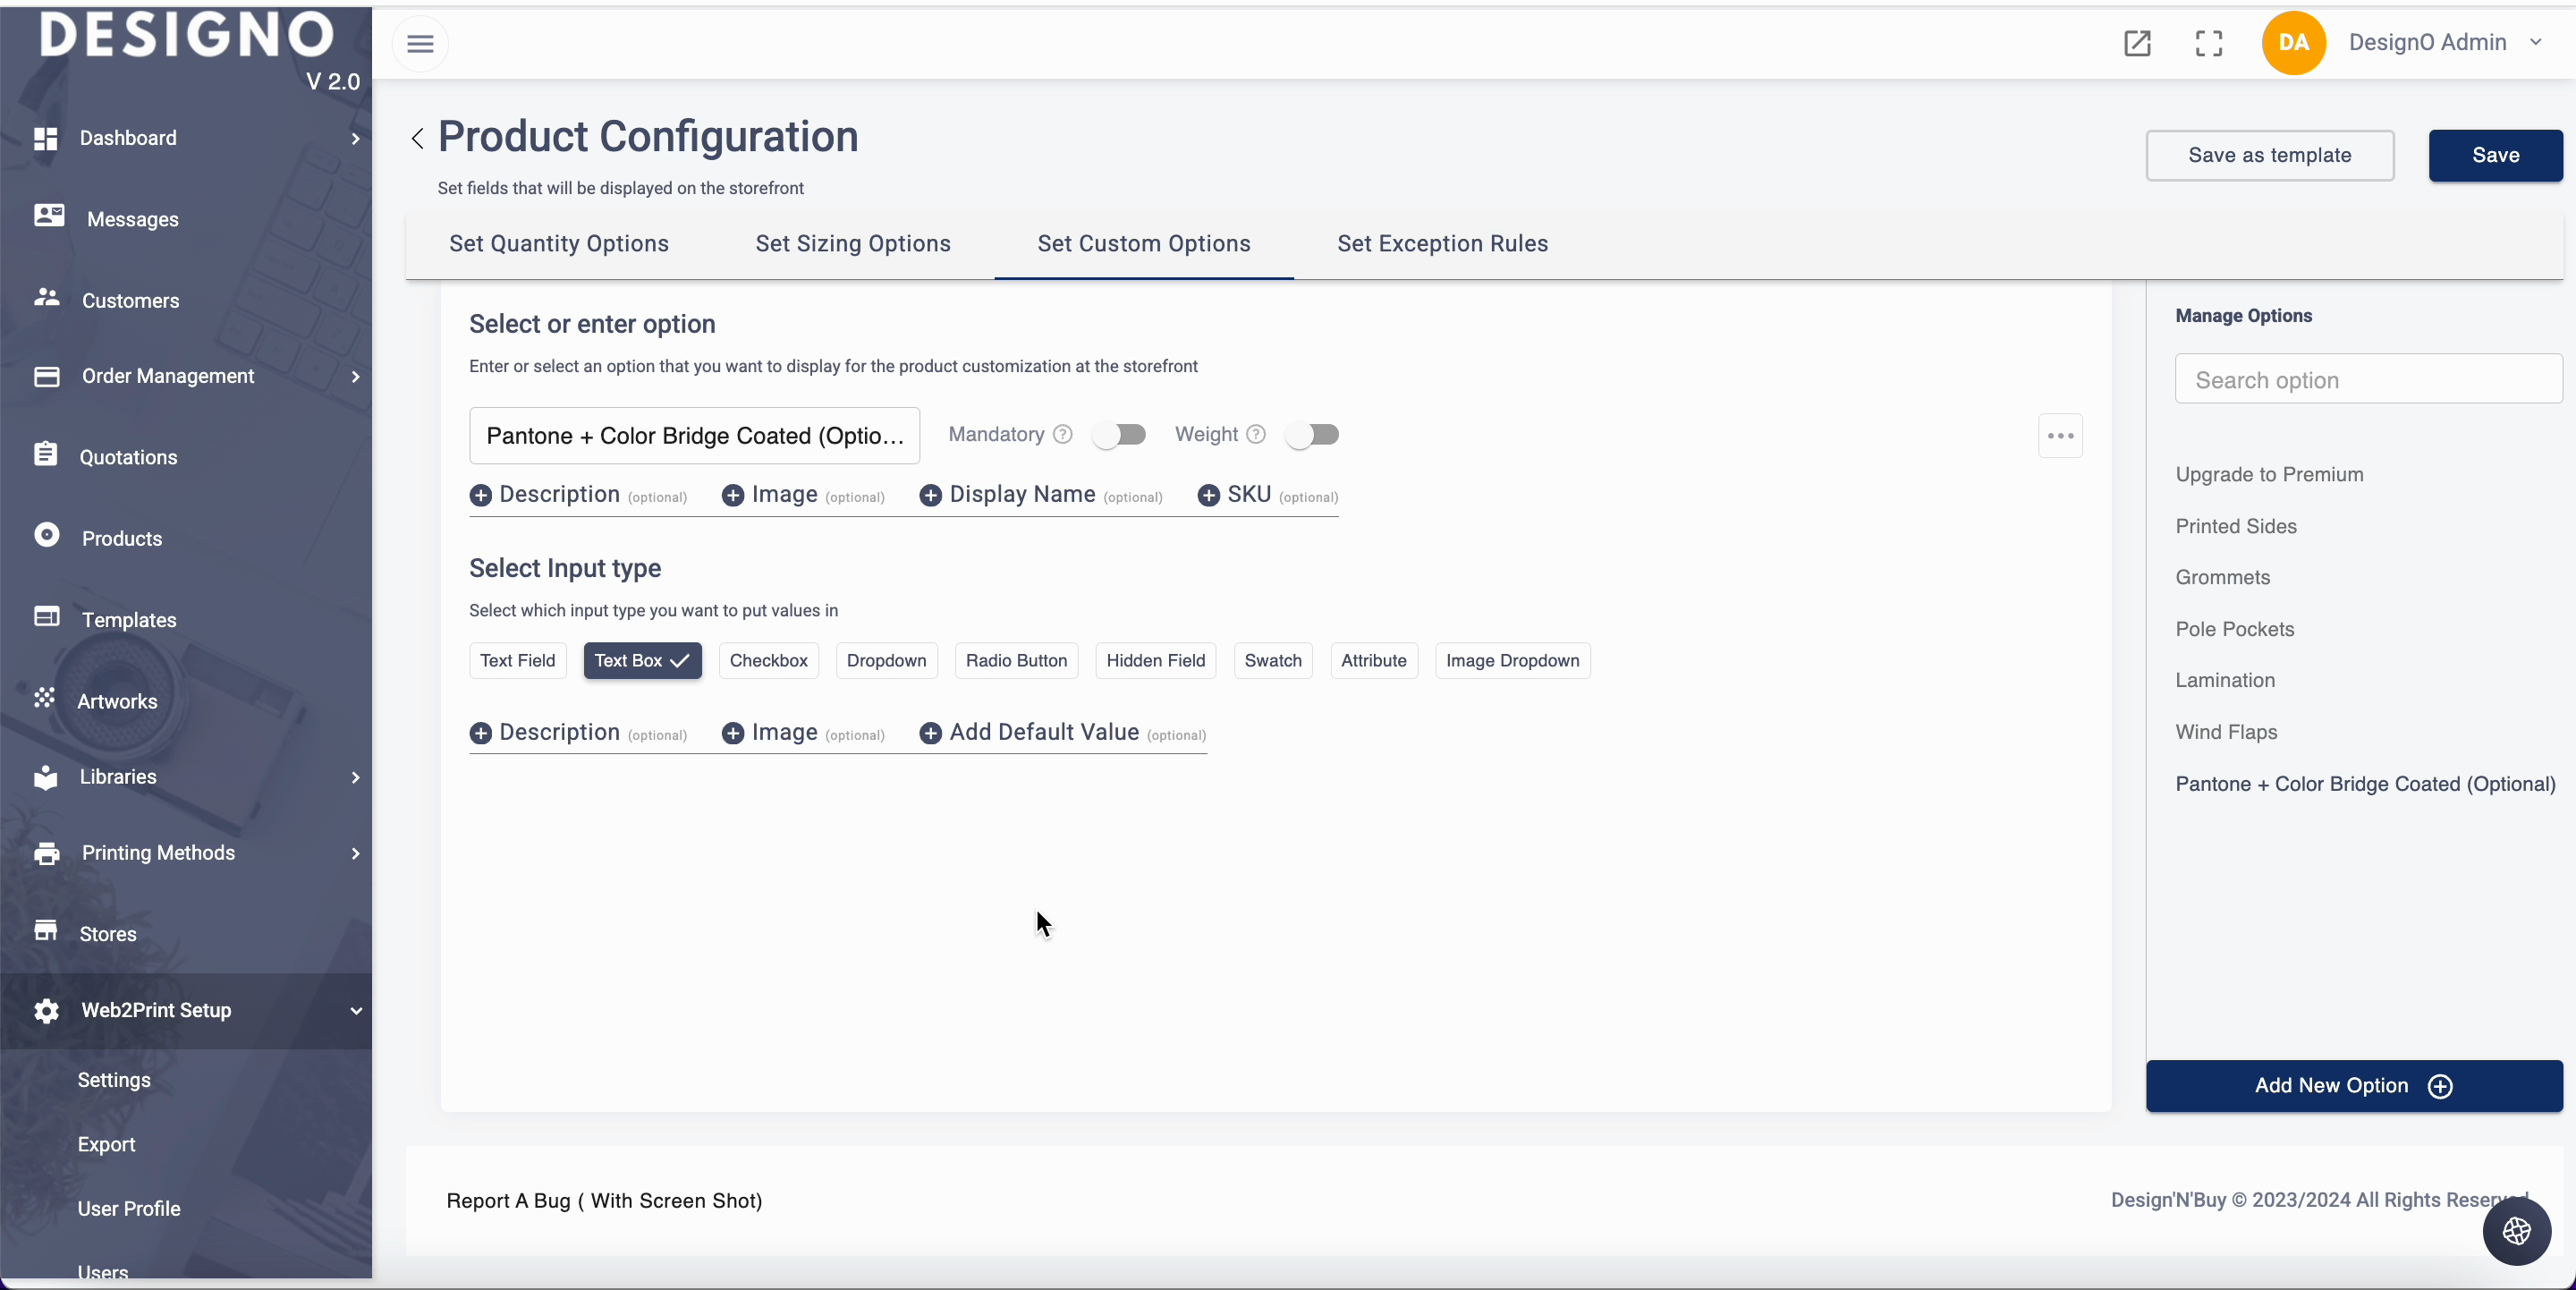
Task: Click the hamburger menu icon
Action: [x=420, y=43]
